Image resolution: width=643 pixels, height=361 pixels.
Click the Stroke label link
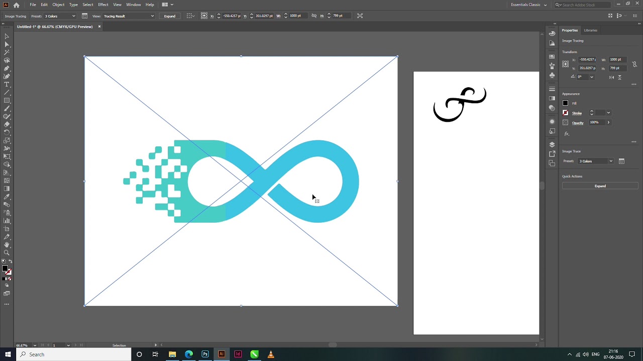(x=577, y=113)
